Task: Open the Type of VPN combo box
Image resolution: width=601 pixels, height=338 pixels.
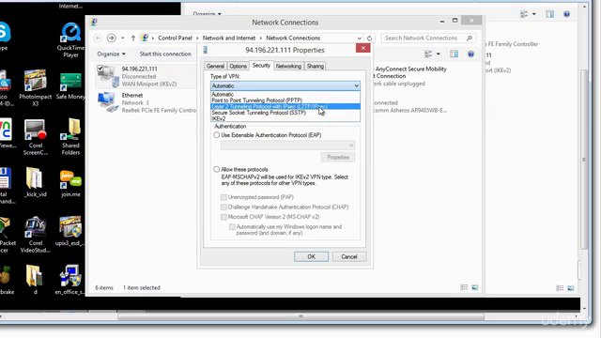Action: click(285, 85)
